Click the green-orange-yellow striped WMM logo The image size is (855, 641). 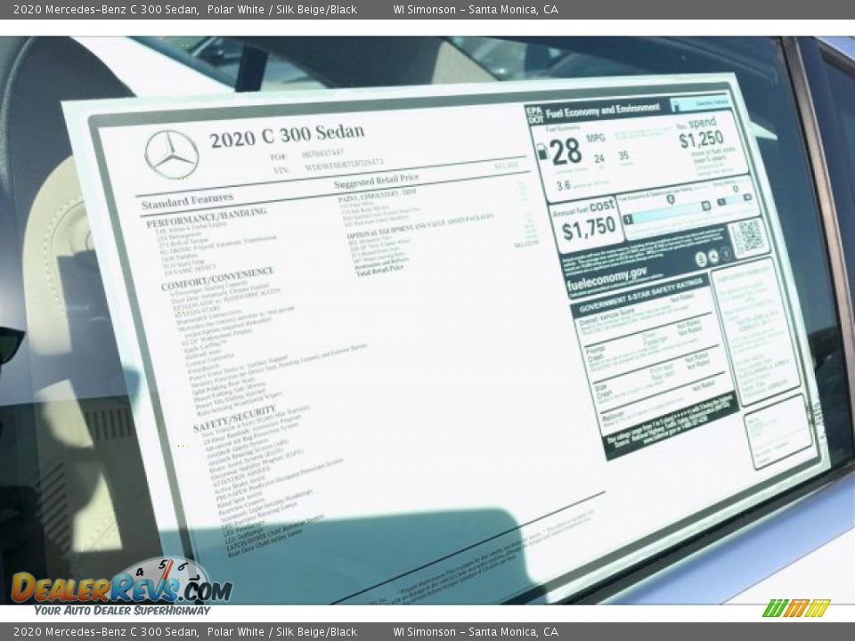coord(796,608)
